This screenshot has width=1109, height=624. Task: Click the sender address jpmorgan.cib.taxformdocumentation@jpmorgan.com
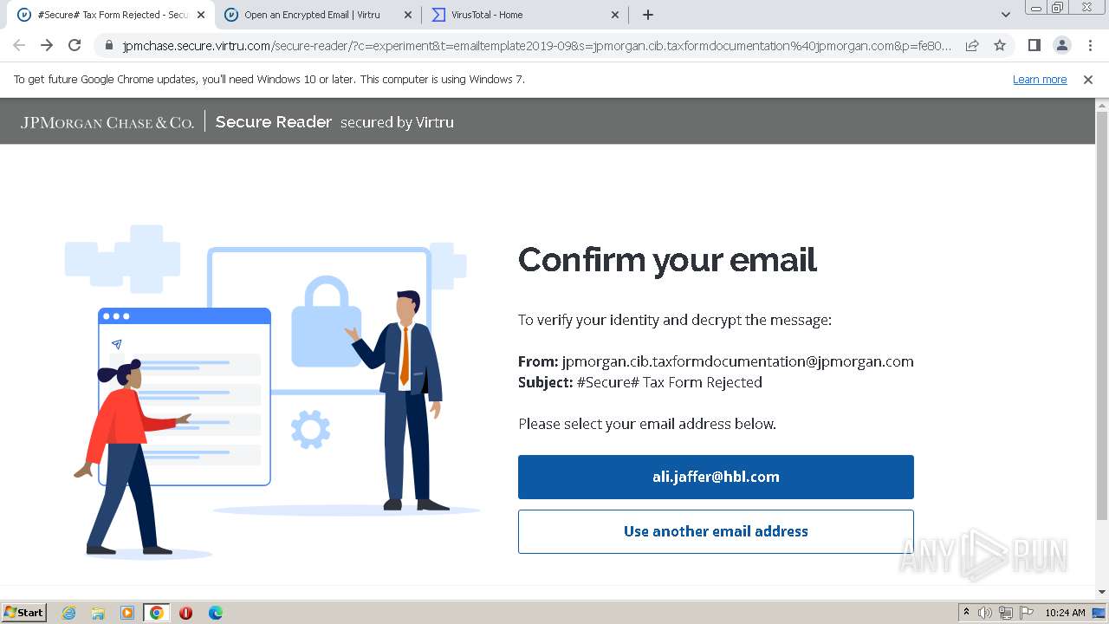point(737,361)
